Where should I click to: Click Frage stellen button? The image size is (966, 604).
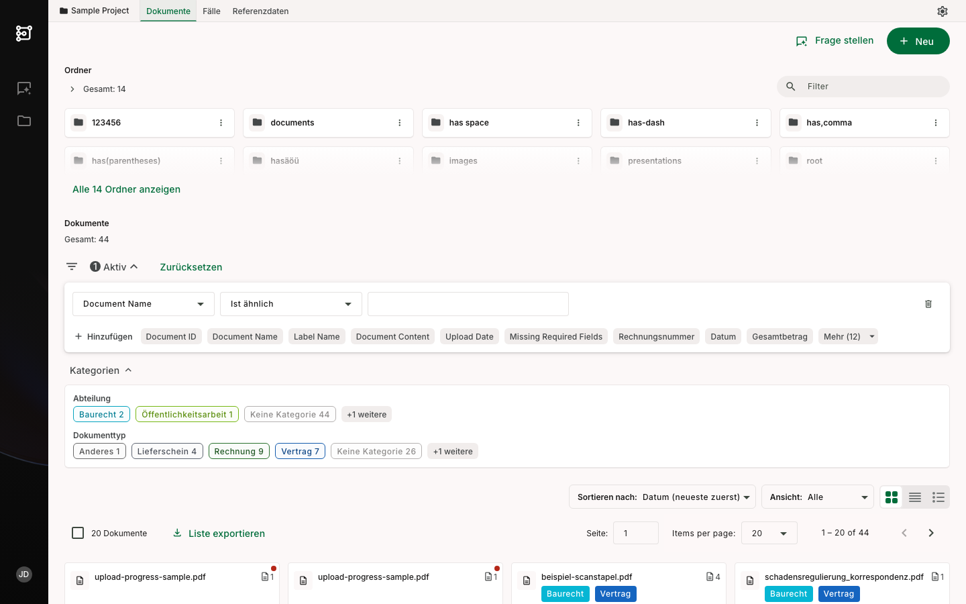[835, 41]
